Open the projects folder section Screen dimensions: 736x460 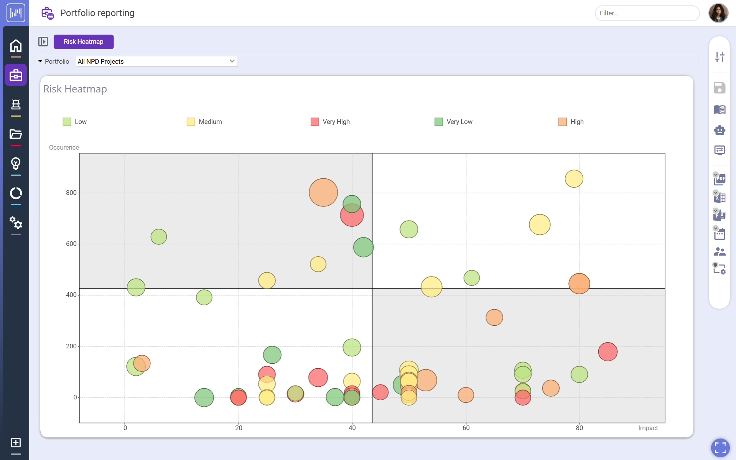16,135
